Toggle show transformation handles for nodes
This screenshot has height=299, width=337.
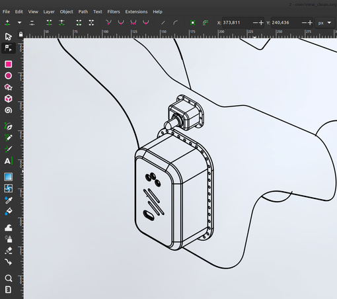coord(193,22)
